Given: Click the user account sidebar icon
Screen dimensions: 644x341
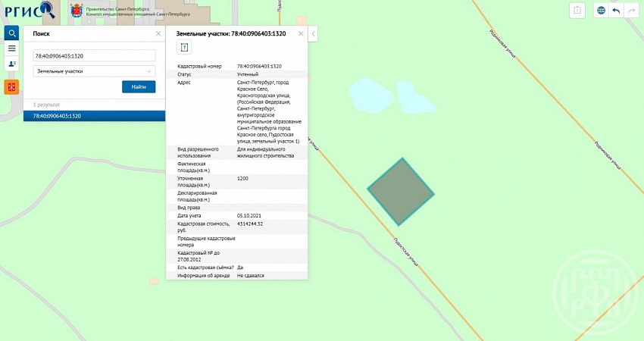Looking at the screenshot, I should (11, 64).
